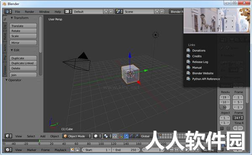
Task: Open the viewport shading solid sphere selector
Action: [97, 136]
